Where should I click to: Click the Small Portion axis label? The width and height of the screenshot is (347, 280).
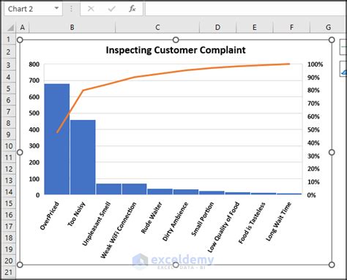(202, 219)
